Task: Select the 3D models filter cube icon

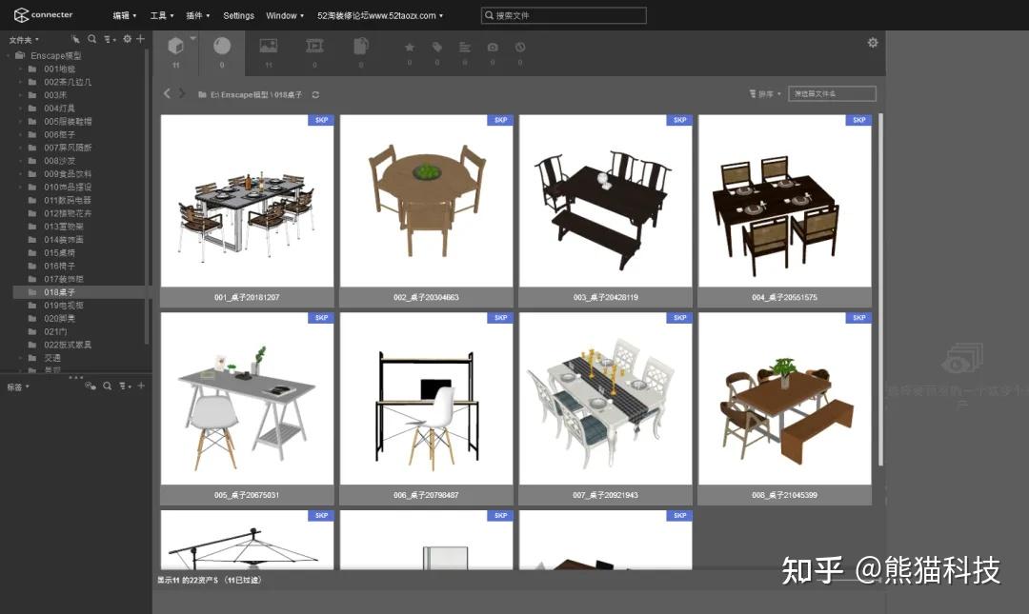Action: coord(176,46)
